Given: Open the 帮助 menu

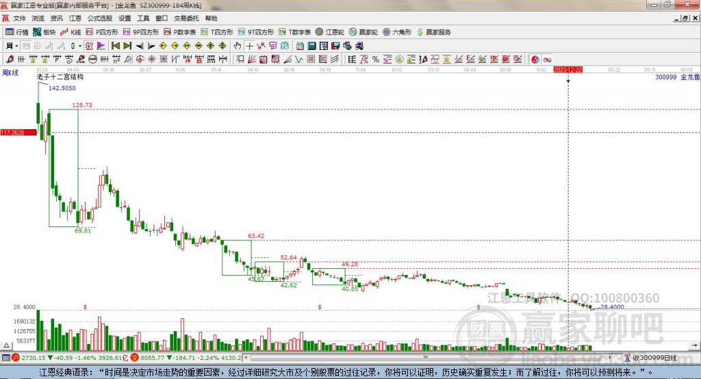Looking at the screenshot, I should click(x=211, y=18).
